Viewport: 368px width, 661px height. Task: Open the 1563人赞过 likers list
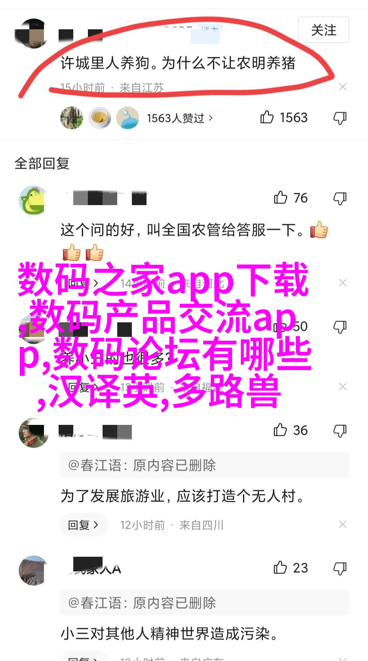point(180,118)
